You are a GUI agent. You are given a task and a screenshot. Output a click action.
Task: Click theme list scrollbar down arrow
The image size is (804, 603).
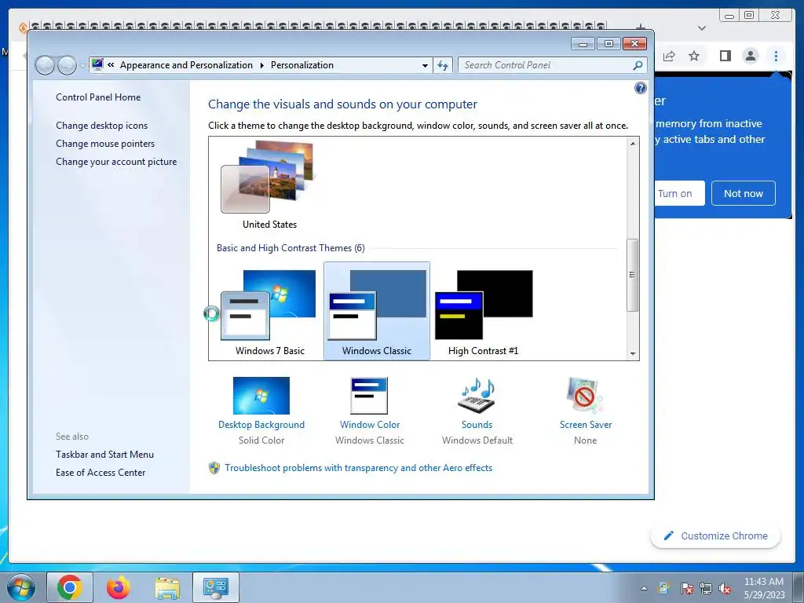coord(633,353)
